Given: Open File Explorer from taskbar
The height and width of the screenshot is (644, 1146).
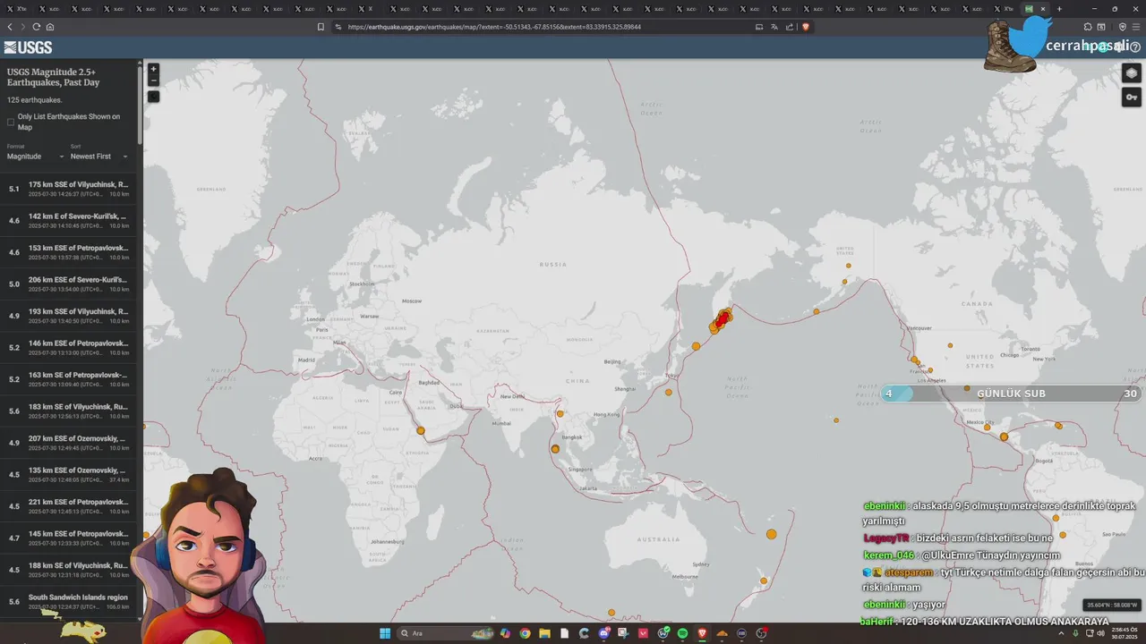Looking at the screenshot, I should pos(544,633).
